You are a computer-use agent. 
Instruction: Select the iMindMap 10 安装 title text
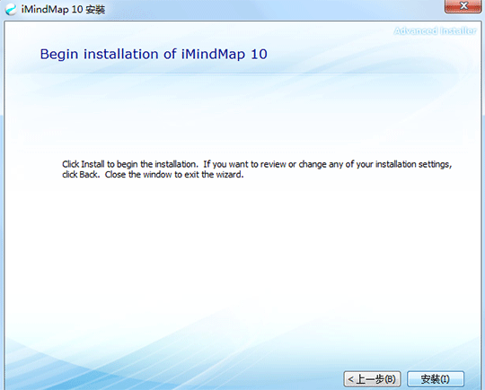pyautogui.click(x=63, y=9)
